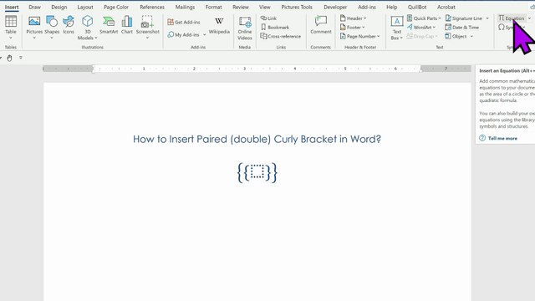535x301 pixels.
Task: Click the Equation button
Action: 511,18
